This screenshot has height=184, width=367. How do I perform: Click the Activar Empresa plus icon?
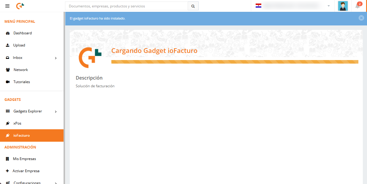7,171
